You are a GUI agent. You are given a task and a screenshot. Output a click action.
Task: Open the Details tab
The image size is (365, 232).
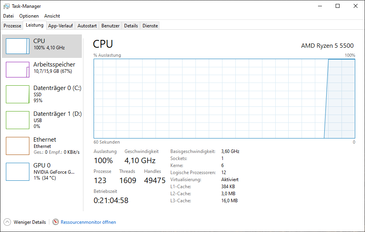pyautogui.click(x=130, y=25)
